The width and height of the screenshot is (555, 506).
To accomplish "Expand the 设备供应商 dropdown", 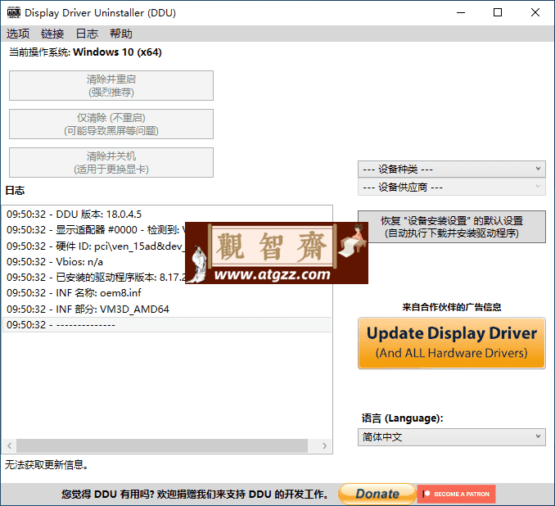I will click(x=452, y=187).
